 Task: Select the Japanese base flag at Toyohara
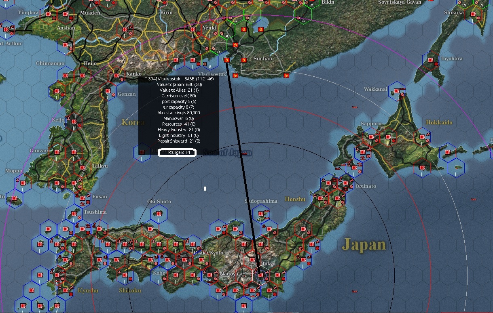[431, 61]
